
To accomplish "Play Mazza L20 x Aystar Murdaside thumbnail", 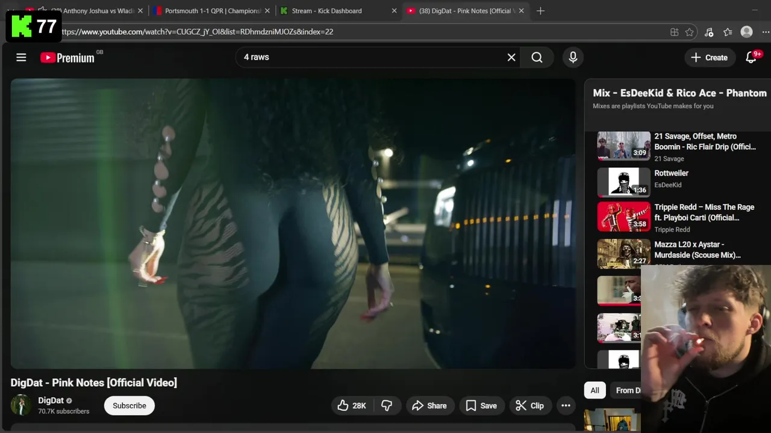I will click(623, 254).
